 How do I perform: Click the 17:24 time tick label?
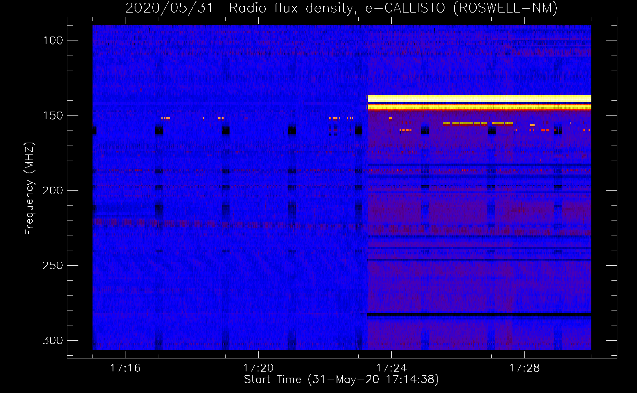(391, 368)
